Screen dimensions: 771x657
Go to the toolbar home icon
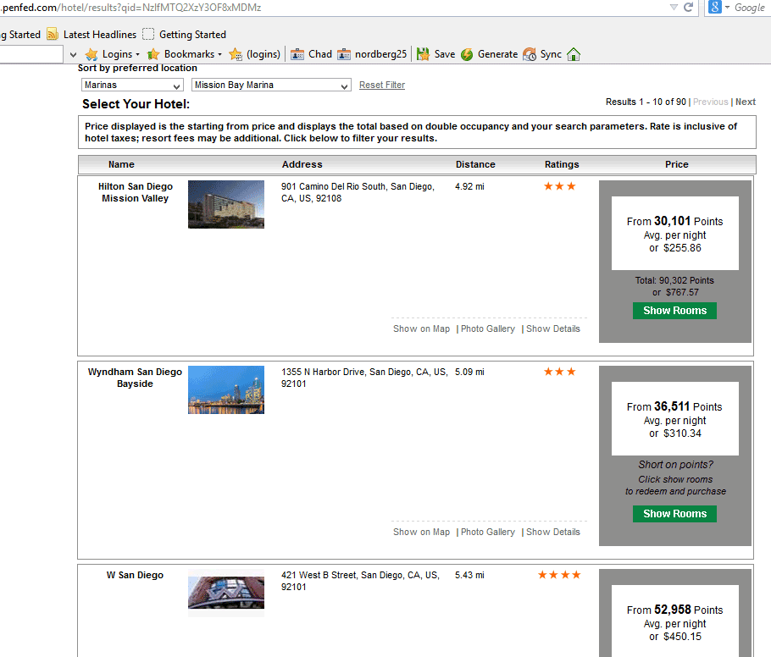(574, 54)
